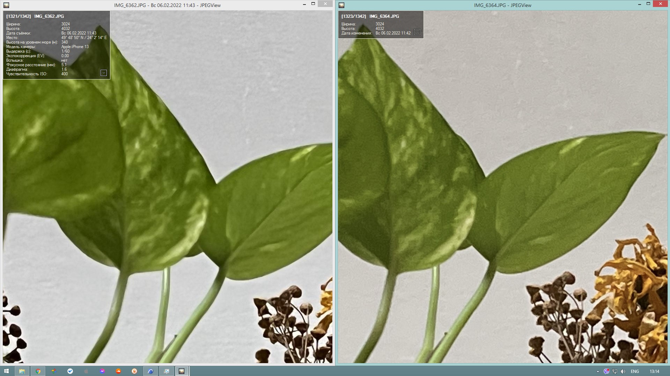Click the 'Модель камеры:' label
Viewport: 670px width, 376px height.
coord(21,47)
